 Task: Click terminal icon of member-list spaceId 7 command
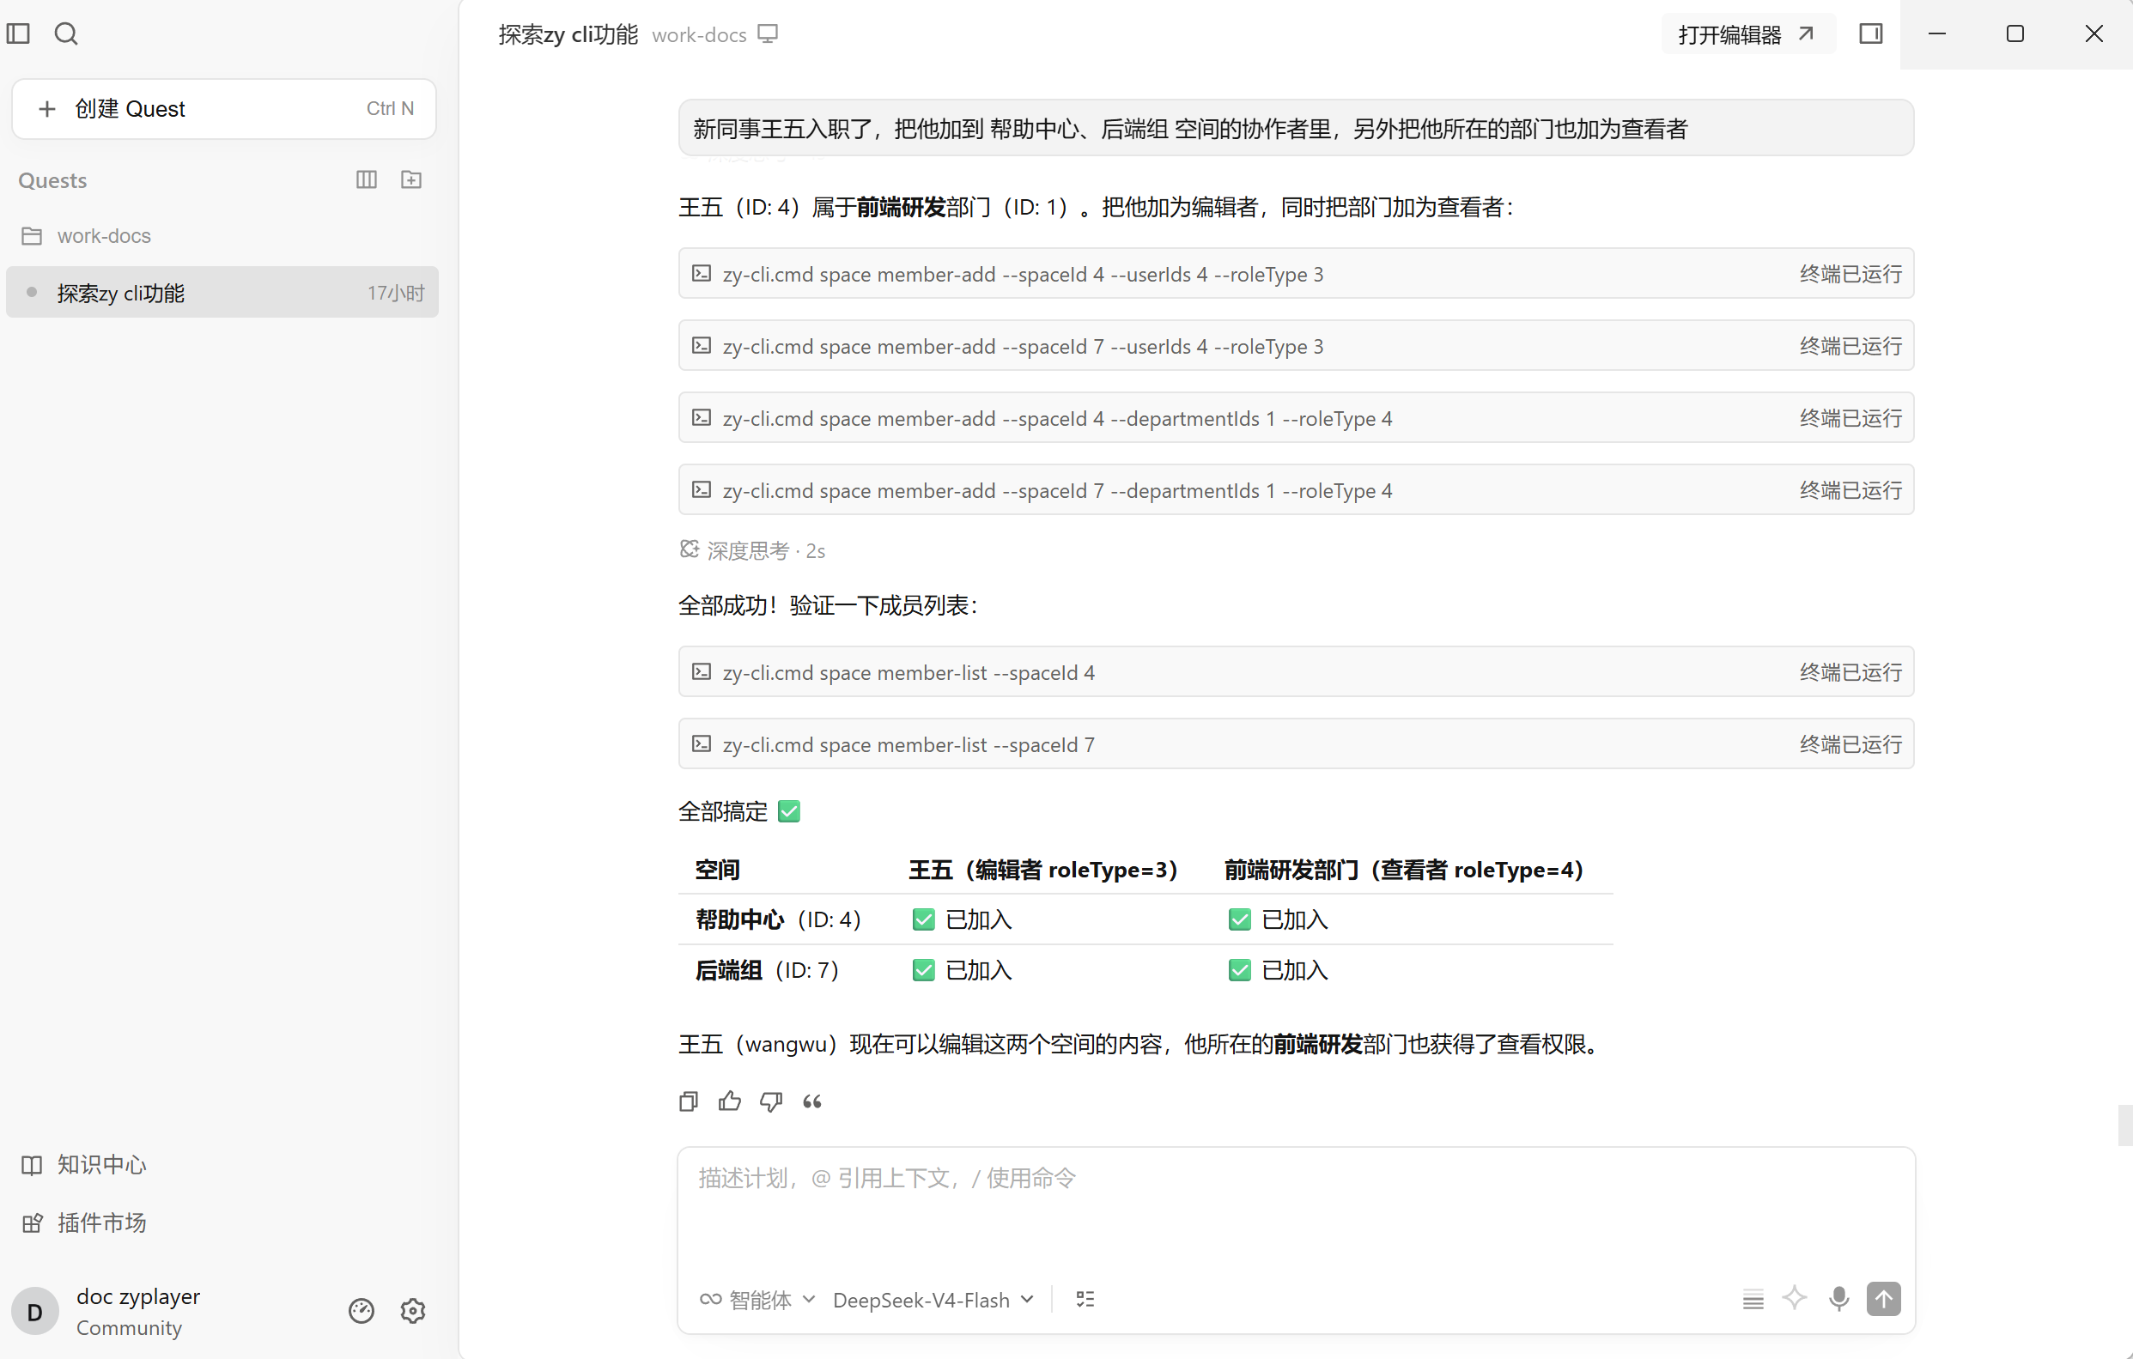pos(702,743)
